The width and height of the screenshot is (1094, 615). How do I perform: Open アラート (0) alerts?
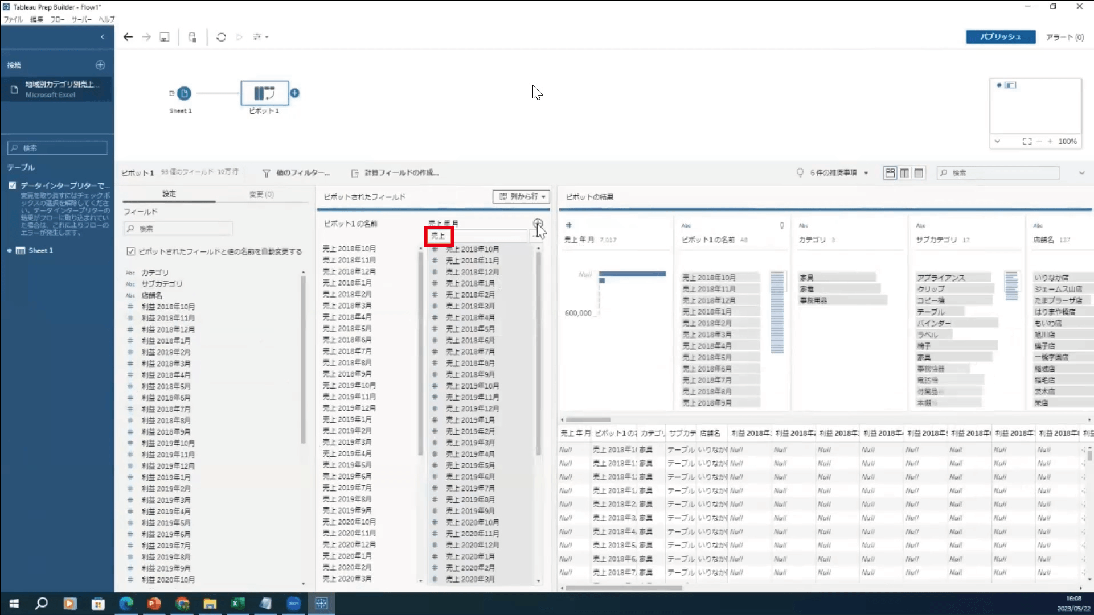click(1064, 37)
